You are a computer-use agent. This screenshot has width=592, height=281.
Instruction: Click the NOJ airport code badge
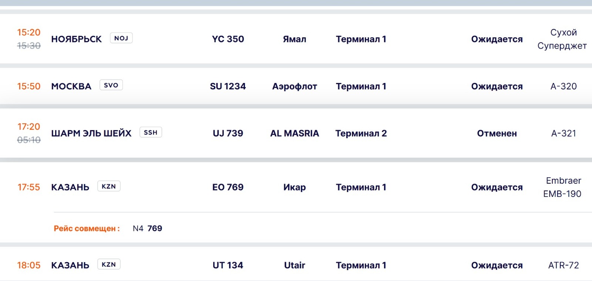[x=121, y=38]
